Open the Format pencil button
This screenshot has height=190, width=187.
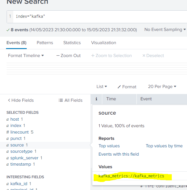[x=127, y=87]
